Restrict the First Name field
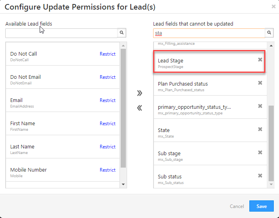This screenshot has width=279, height=218. [x=107, y=124]
